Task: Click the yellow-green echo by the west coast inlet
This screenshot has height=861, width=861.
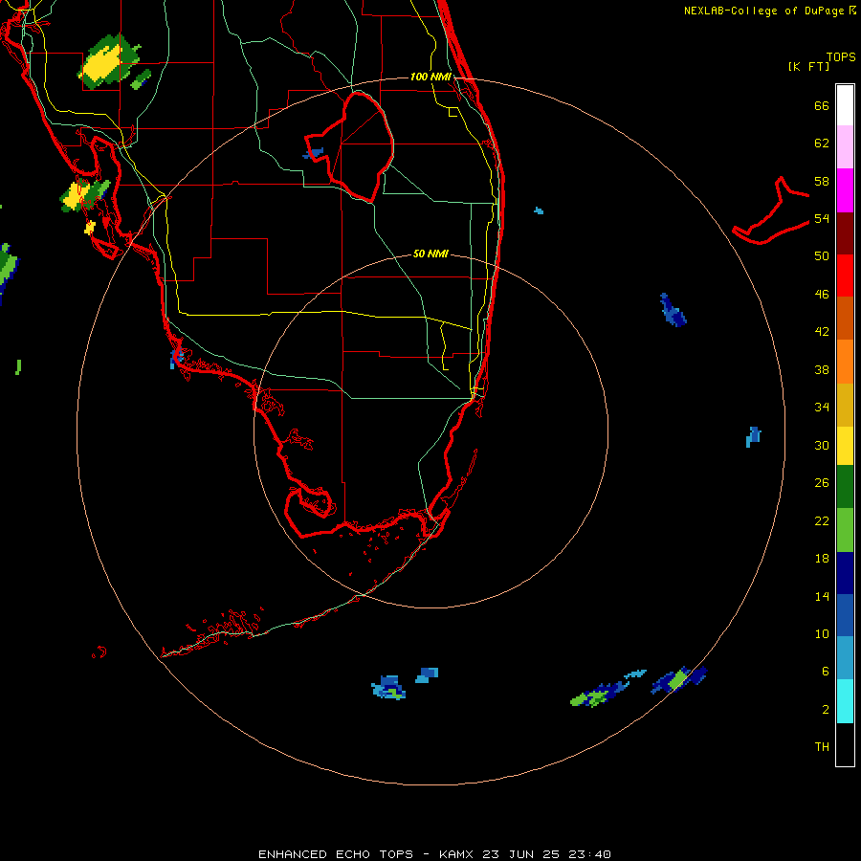Action: [83, 195]
